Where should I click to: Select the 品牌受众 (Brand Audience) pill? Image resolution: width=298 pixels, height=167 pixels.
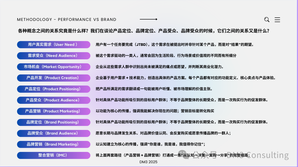click(x=54, y=133)
